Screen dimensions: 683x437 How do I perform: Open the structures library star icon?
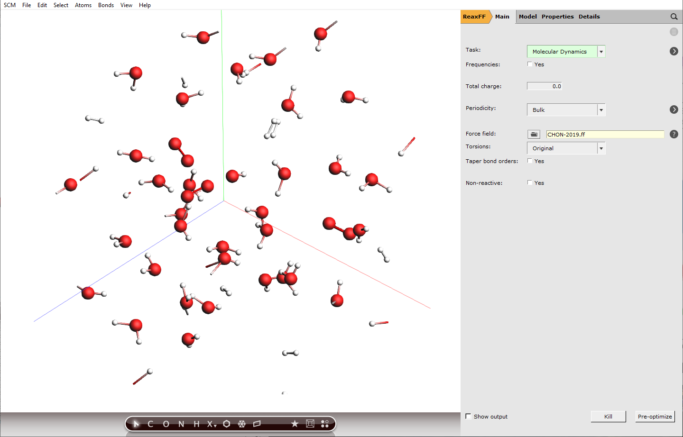[x=295, y=424]
